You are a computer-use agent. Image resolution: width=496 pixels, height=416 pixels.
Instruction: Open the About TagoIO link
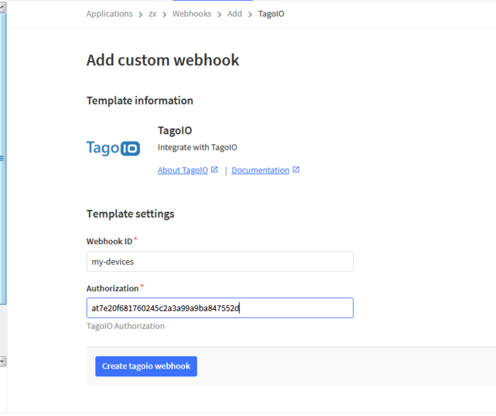(183, 170)
